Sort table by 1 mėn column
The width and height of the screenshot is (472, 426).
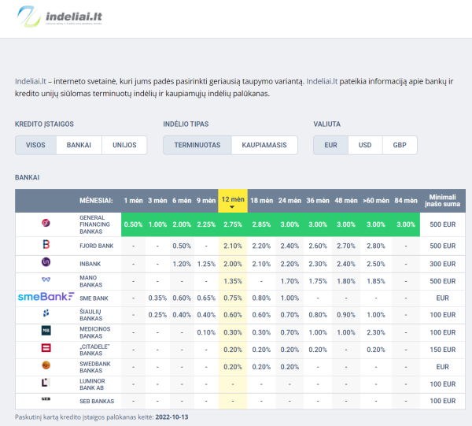coord(133,201)
